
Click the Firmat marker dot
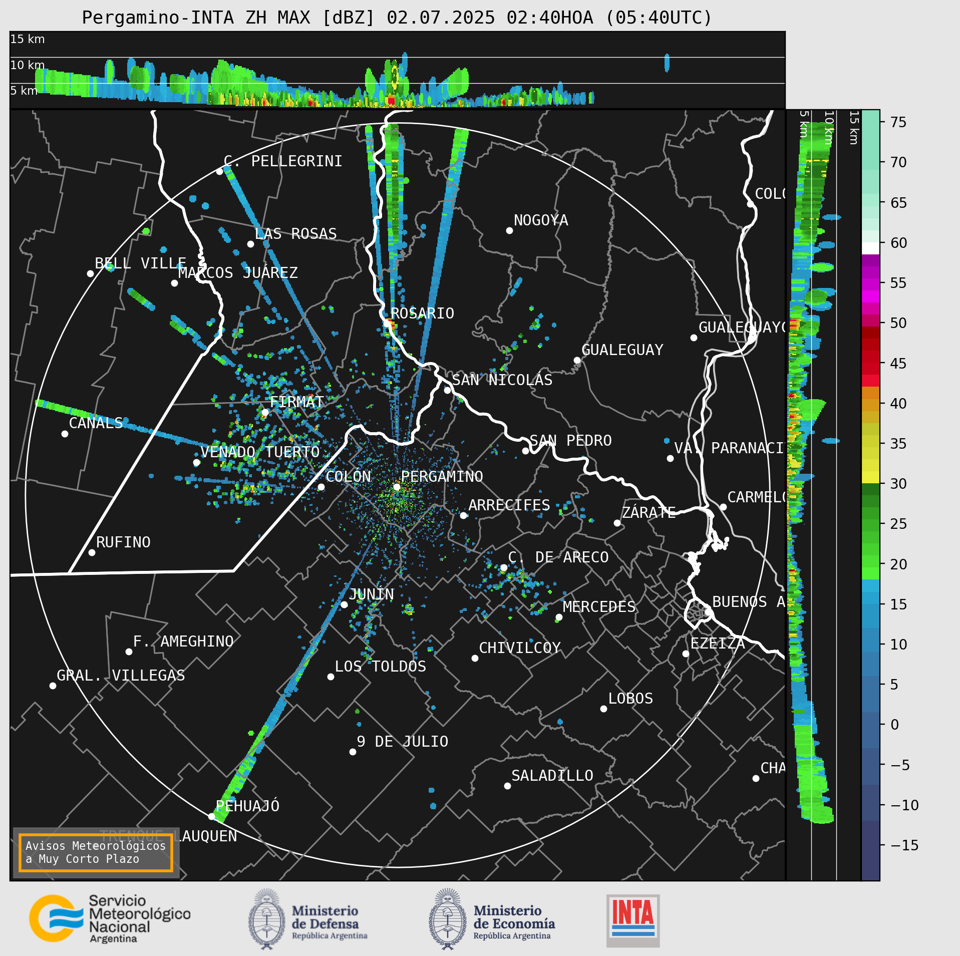tap(265, 412)
